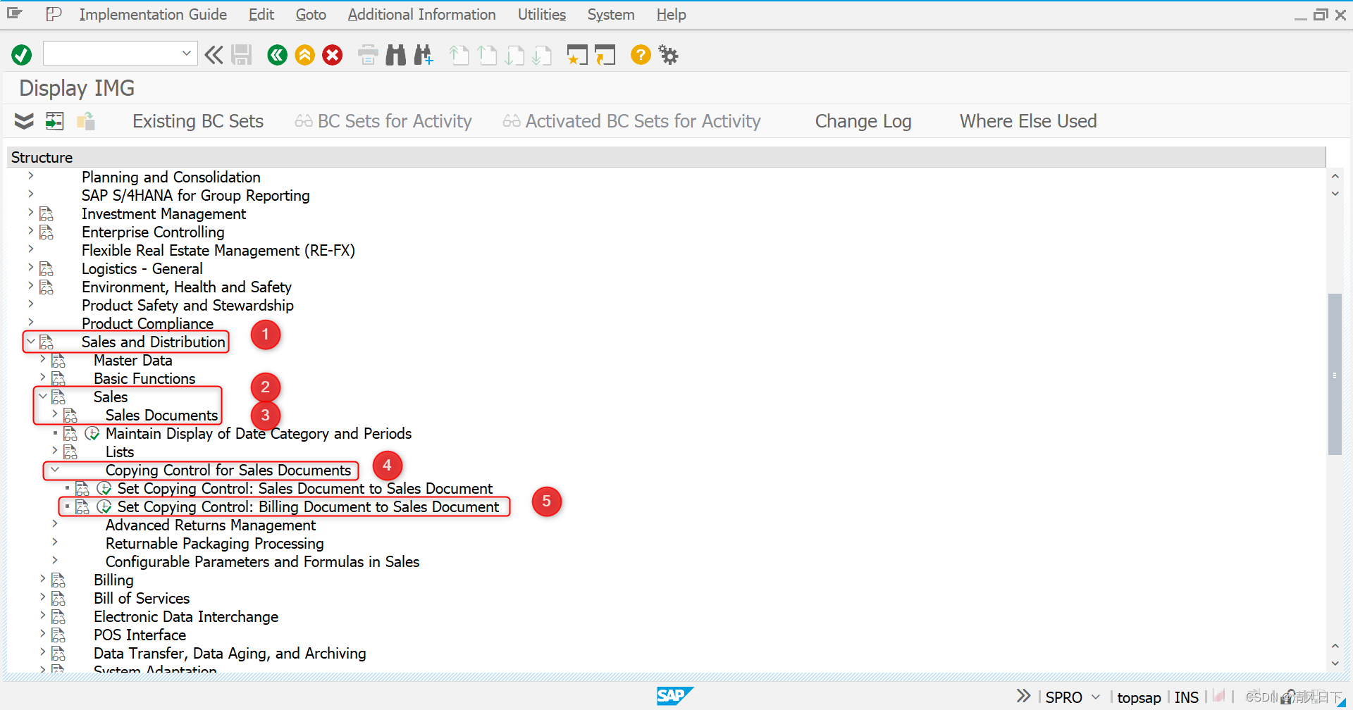Click the scroll down arrow at bottom right
Image resolution: width=1353 pixels, height=710 pixels.
point(1335,664)
